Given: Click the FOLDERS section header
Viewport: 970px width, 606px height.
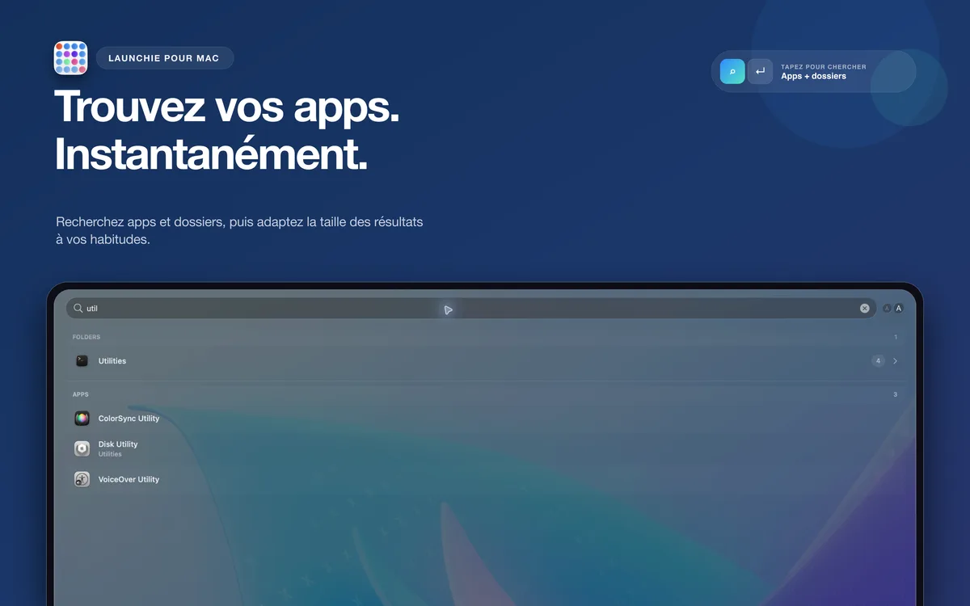Looking at the screenshot, I should (x=86, y=337).
